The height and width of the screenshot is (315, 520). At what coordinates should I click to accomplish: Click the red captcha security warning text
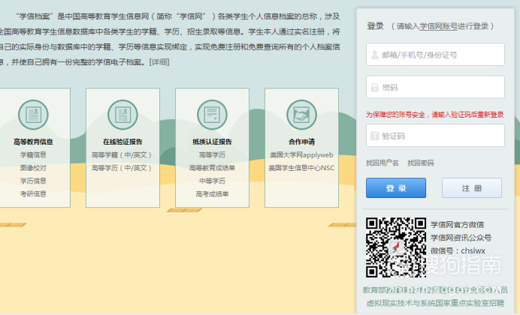(x=435, y=115)
